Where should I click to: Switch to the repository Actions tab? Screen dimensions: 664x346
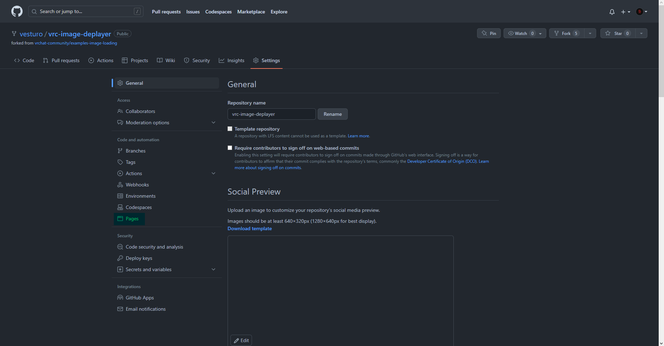coord(101,60)
